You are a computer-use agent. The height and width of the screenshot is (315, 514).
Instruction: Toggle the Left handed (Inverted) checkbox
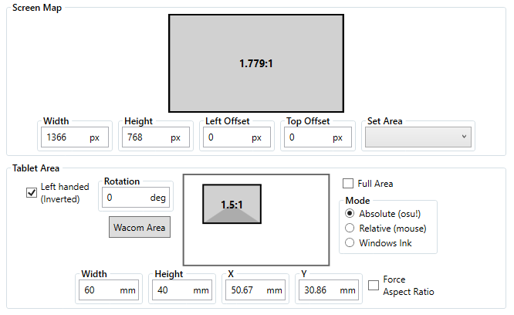click(x=32, y=192)
